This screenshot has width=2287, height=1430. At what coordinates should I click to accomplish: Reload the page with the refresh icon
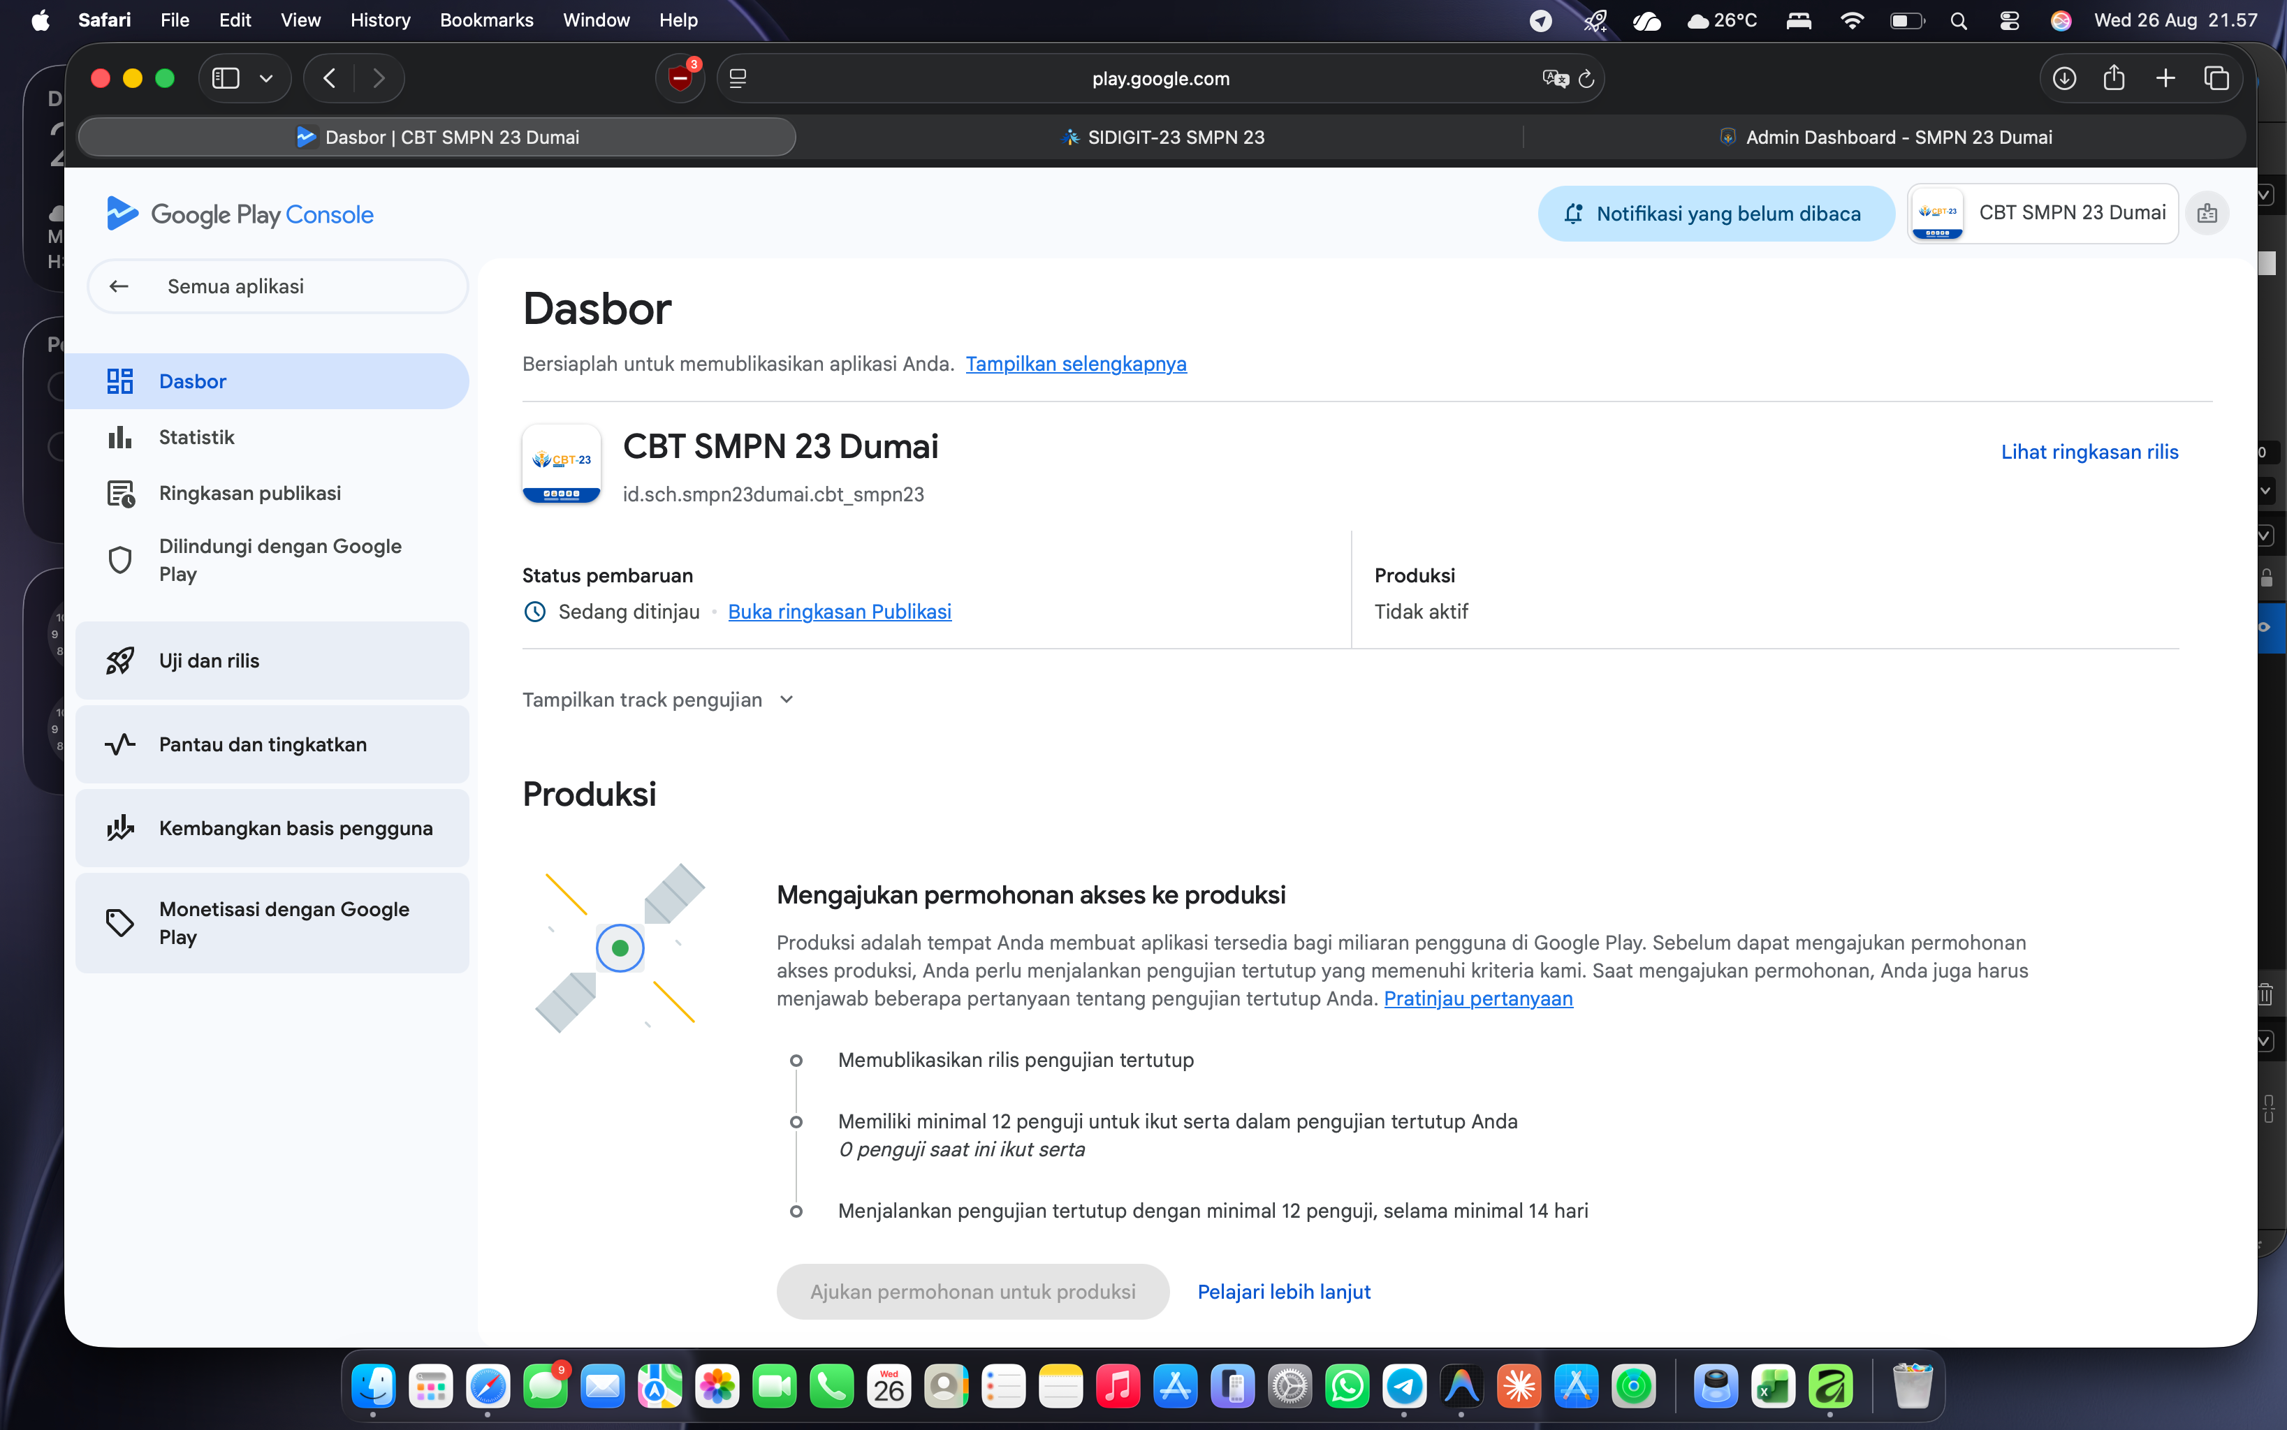pyautogui.click(x=1586, y=78)
